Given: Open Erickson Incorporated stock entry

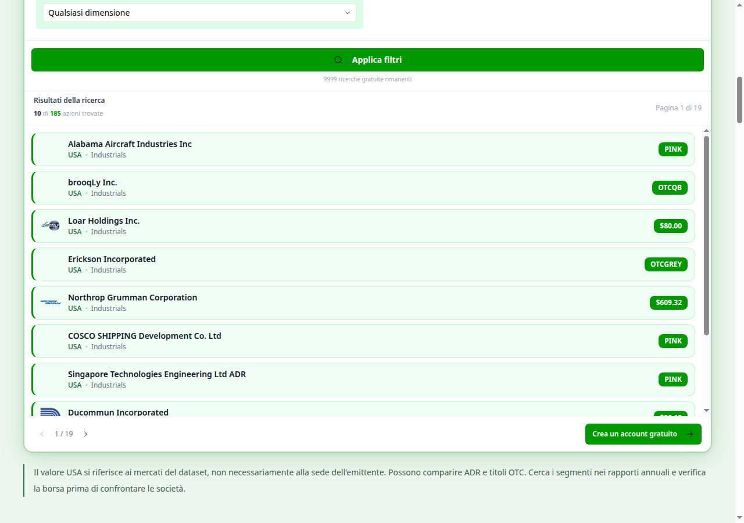Looking at the screenshot, I should coord(363,264).
